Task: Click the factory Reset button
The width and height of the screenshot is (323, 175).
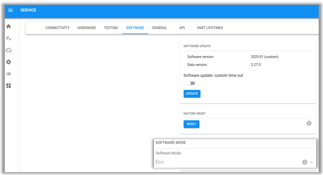Action: (191, 124)
